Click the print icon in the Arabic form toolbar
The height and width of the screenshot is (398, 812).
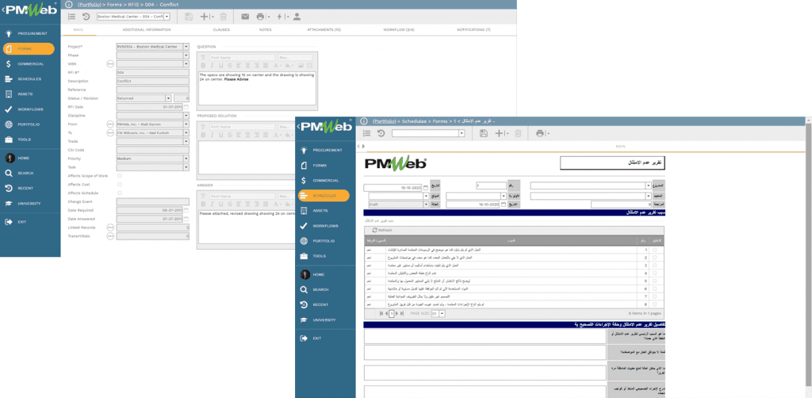click(x=541, y=133)
